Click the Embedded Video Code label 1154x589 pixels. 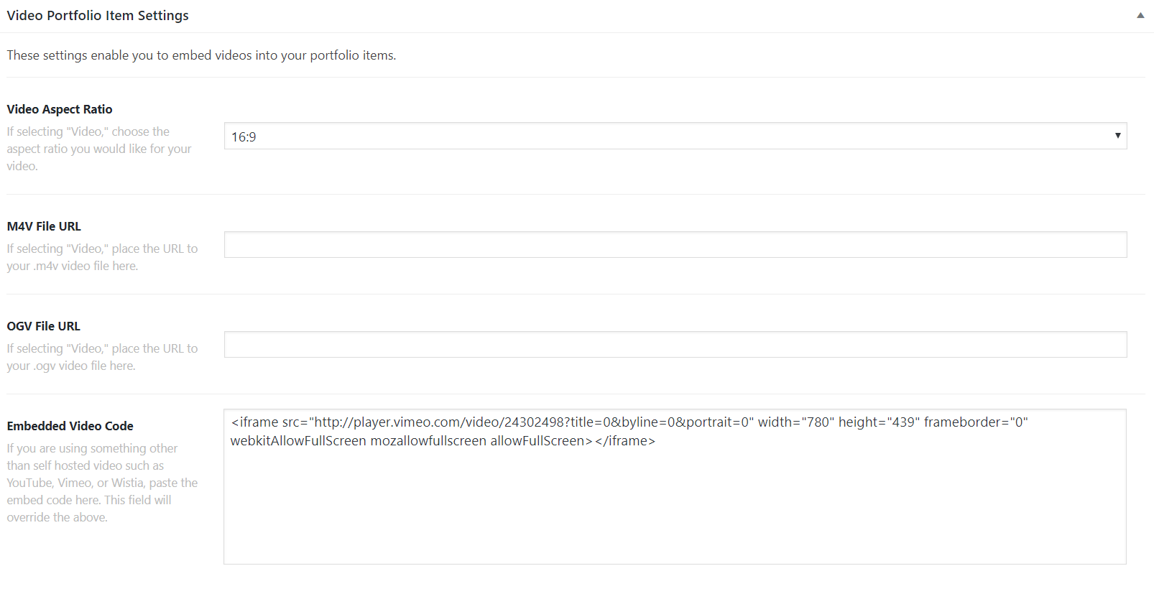pyautogui.click(x=70, y=426)
